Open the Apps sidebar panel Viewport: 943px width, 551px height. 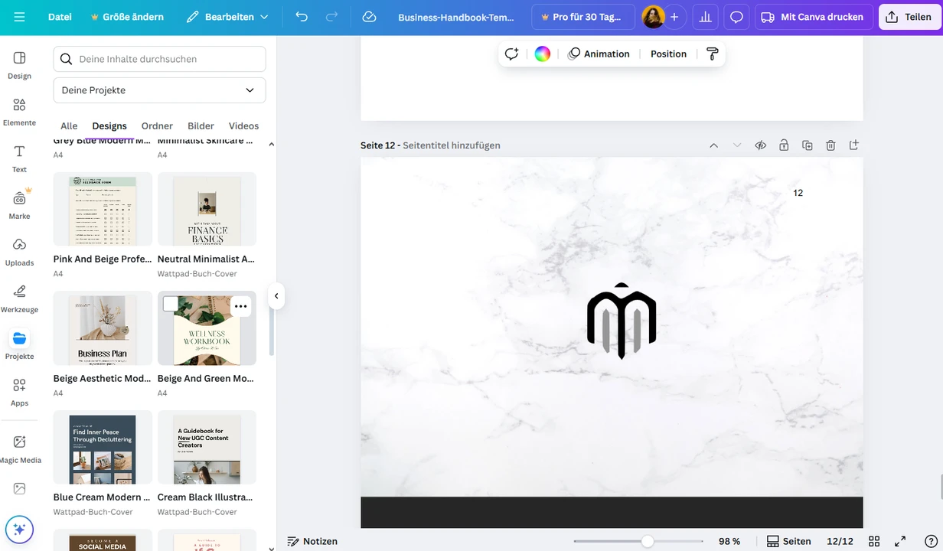[20, 392]
